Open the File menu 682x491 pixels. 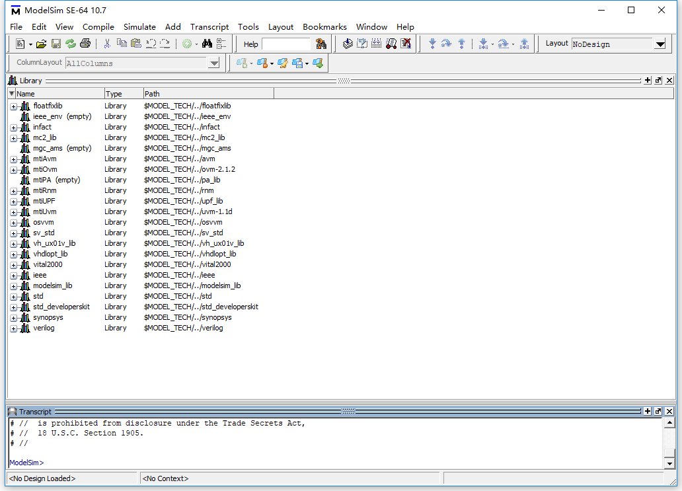16,27
